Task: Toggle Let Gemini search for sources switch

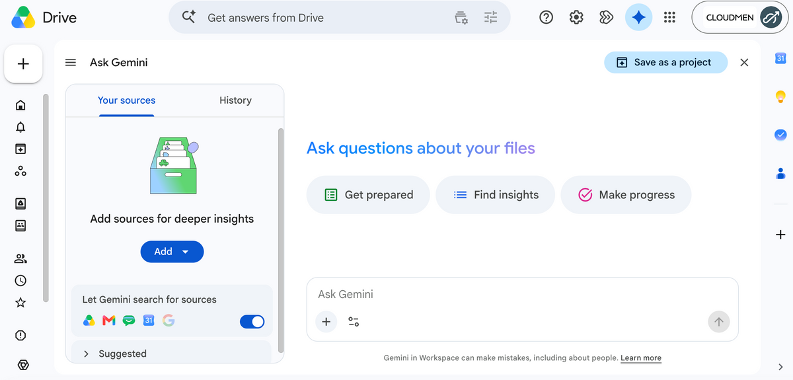Action: pos(252,322)
